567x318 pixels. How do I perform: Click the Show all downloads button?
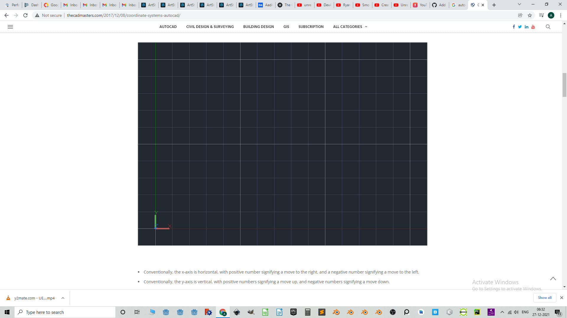[544, 297]
